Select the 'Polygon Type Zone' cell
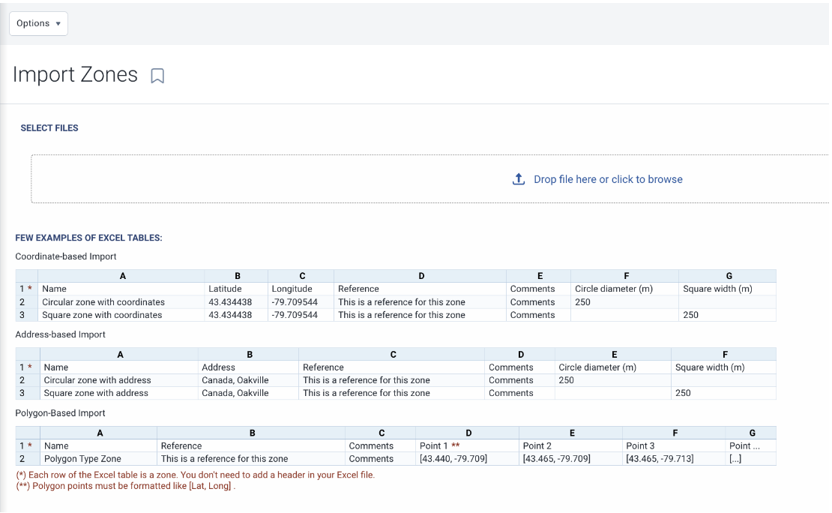The width and height of the screenshot is (832, 513). (x=82, y=458)
